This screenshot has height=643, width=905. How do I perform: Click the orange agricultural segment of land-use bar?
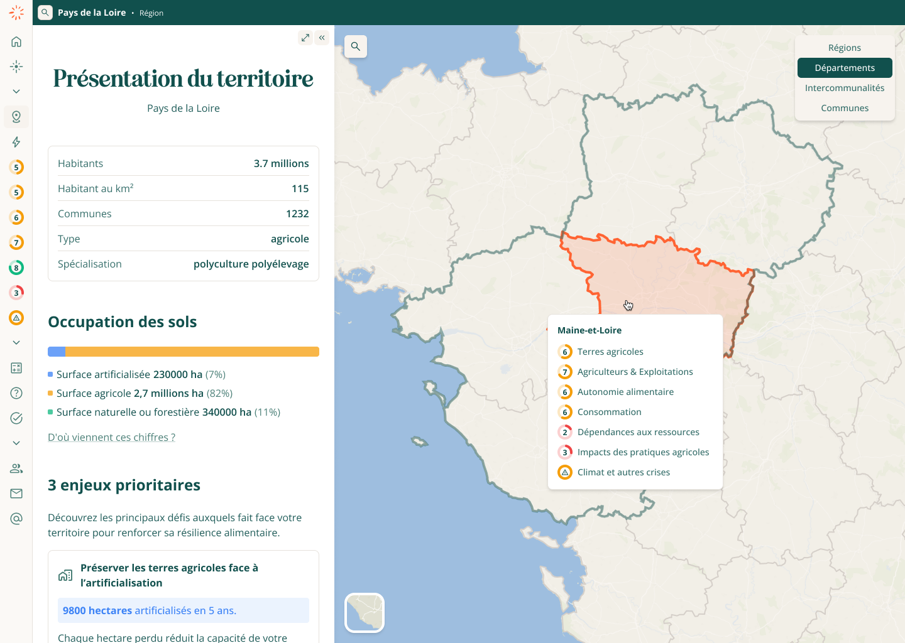coord(192,352)
